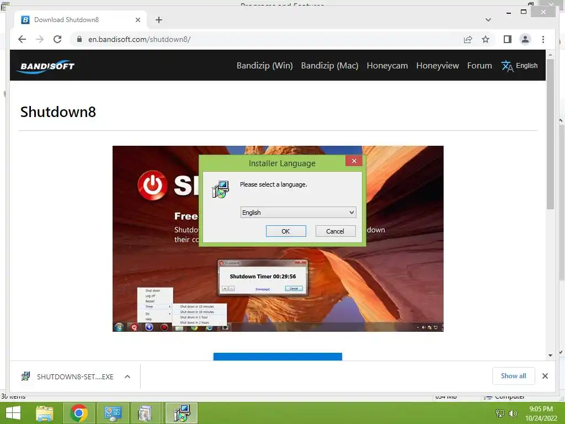Viewport: 565px width, 424px height.
Task: Click the Chrome forward arrow
Action: (x=40, y=39)
